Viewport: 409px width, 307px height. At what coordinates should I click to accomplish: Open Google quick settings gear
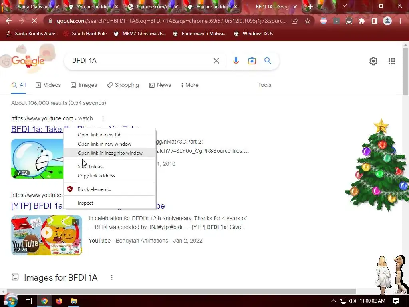[x=373, y=61]
